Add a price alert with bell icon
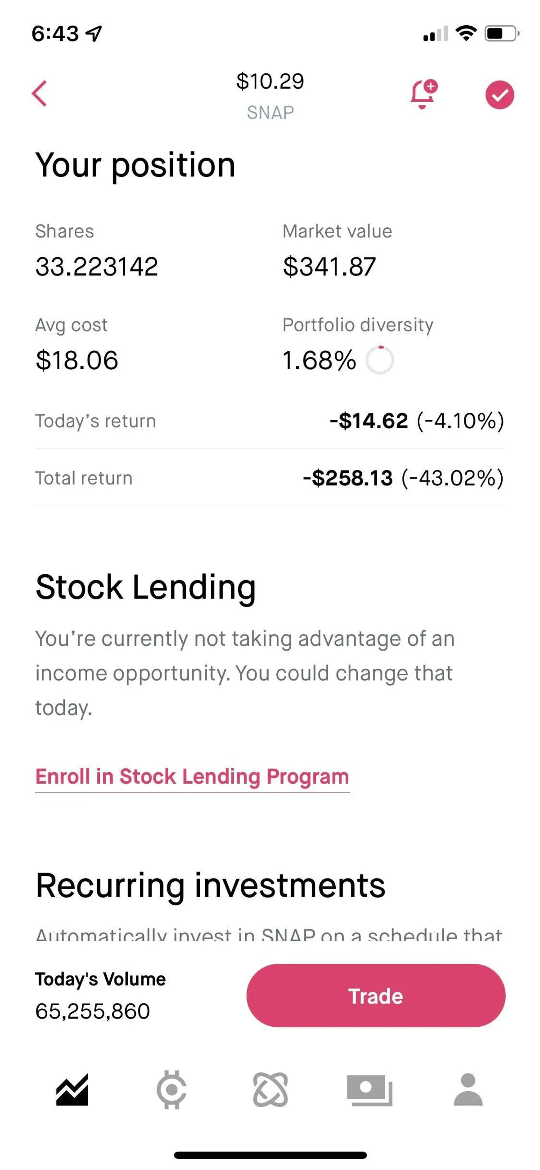 click(423, 94)
